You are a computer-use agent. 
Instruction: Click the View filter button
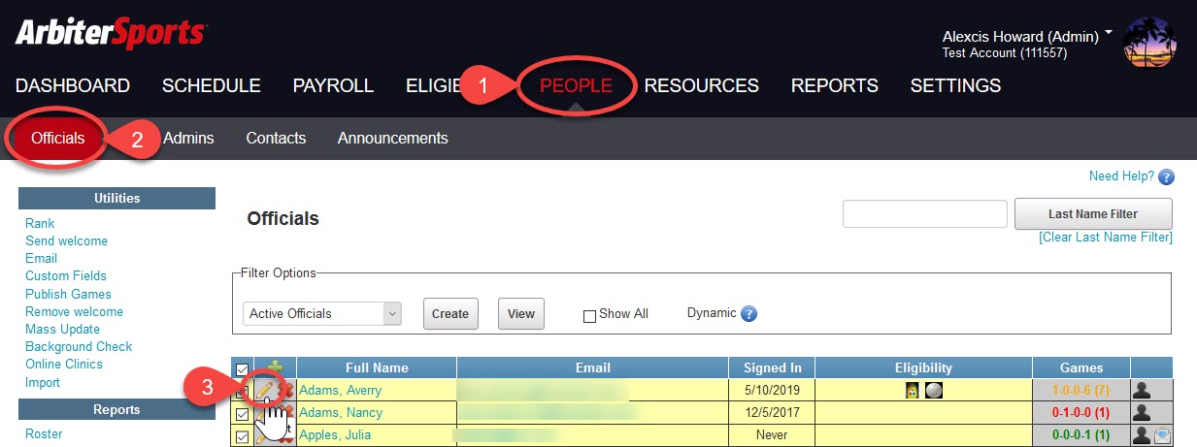click(521, 313)
